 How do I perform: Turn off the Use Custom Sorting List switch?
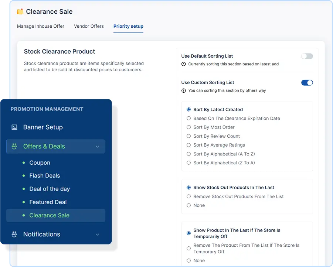click(307, 83)
